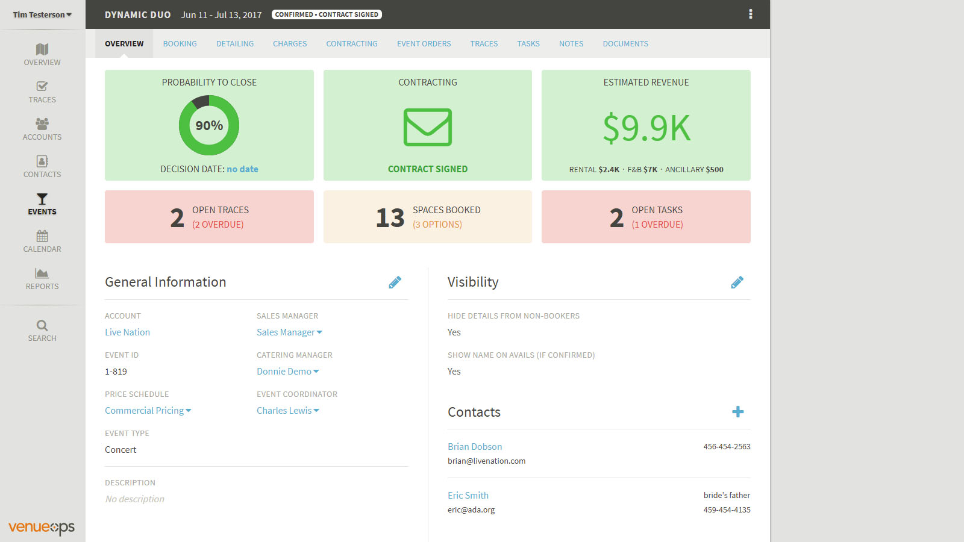Open the Overview map icon in sidebar
Screen dimensions: 964x542
(x=42, y=49)
